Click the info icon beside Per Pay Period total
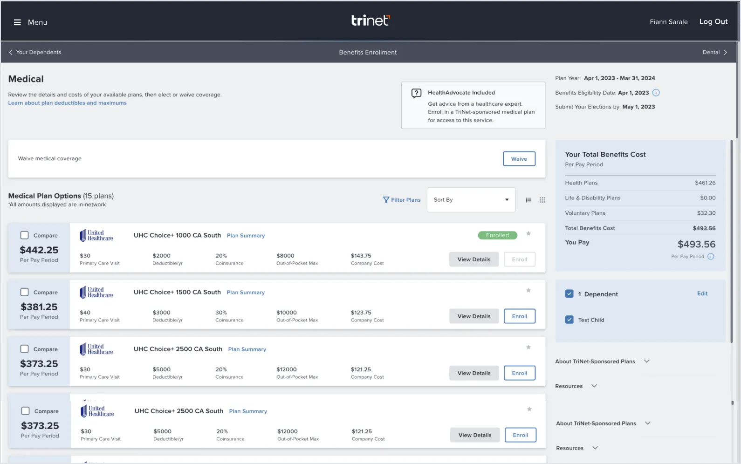Viewport: 741px width, 464px height. click(x=711, y=256)
